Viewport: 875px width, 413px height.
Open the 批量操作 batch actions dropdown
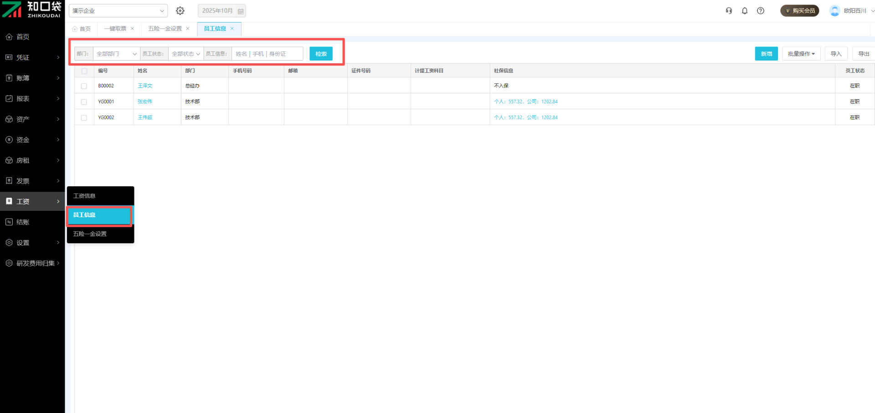tap(801, 54)
